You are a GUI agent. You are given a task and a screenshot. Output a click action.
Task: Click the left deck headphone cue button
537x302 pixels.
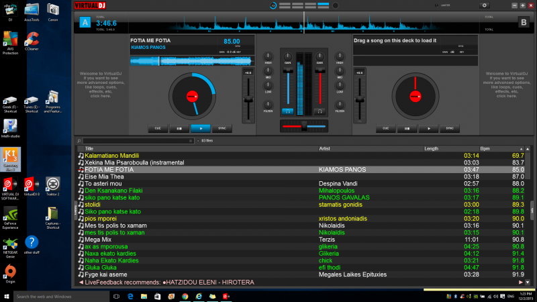click(287, 111)
